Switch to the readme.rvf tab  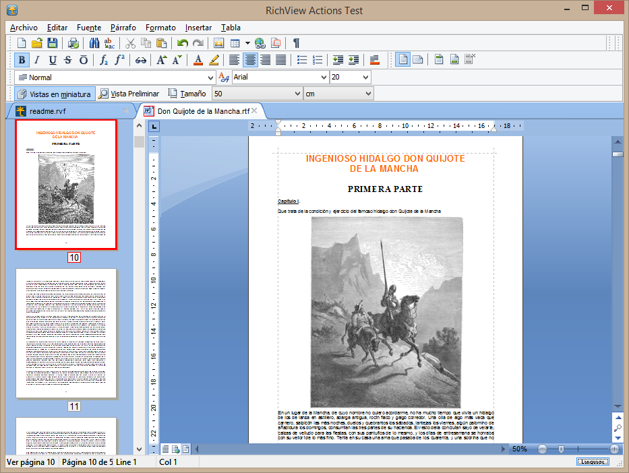(x=47, y=111)
